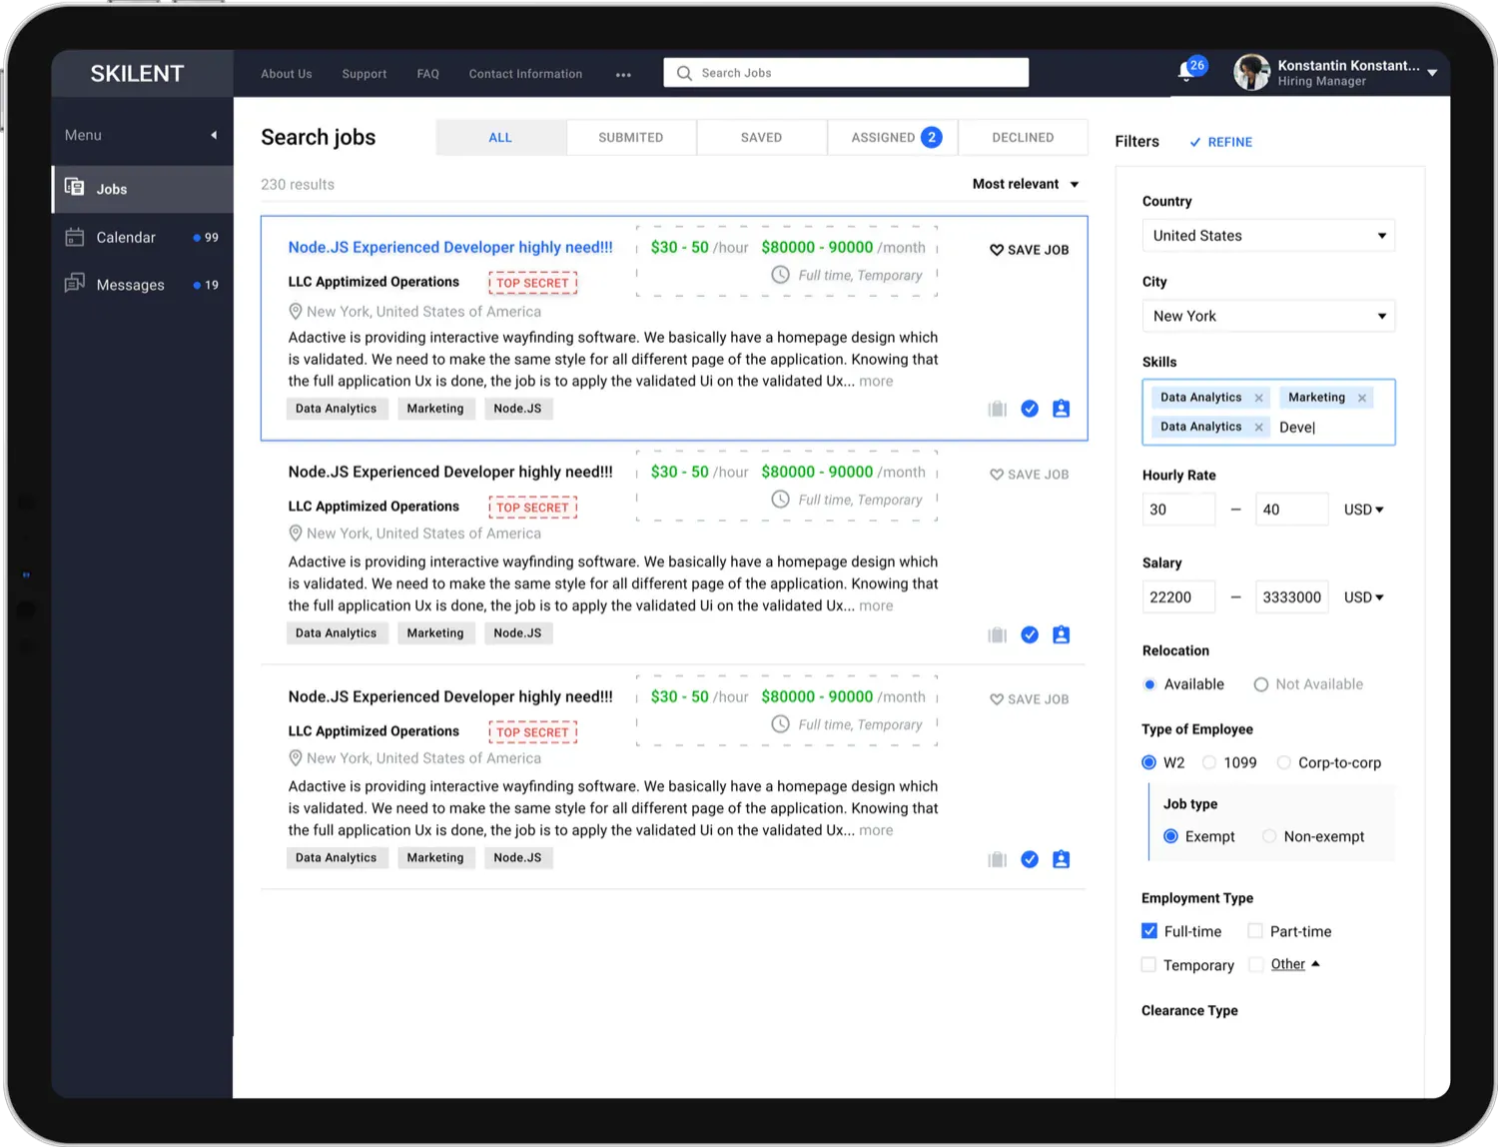
Task: Click the grey briefcase icon on third job
Action: click(997, 859)
